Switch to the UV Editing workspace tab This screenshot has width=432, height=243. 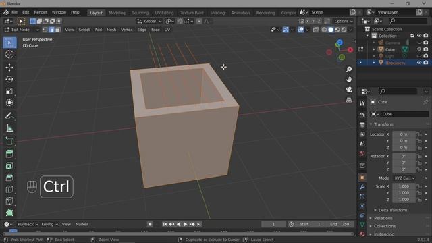(x=164, y=13)
